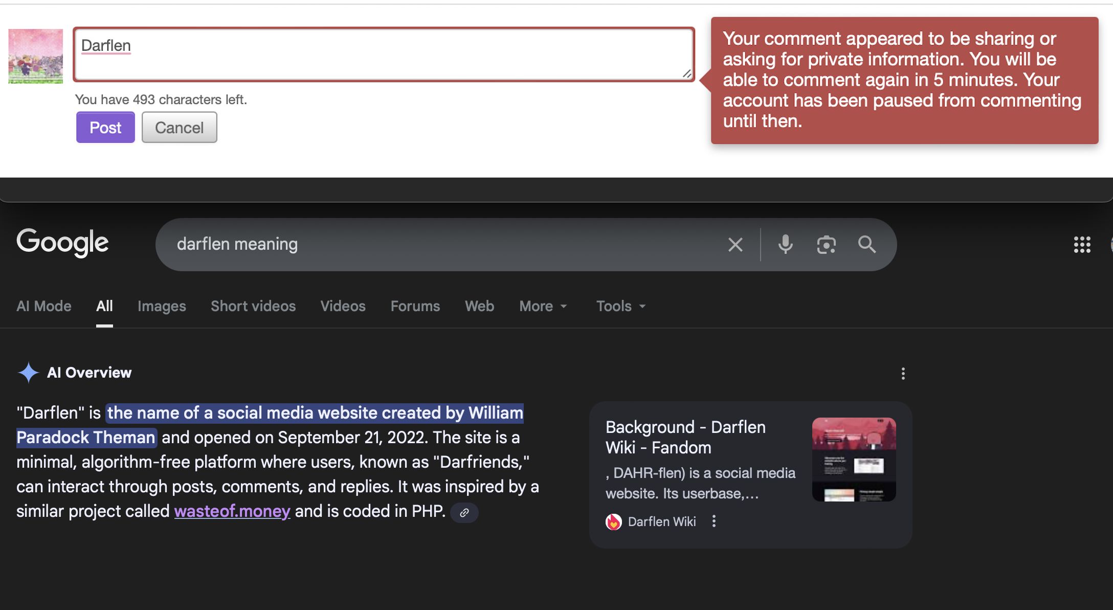
Task: Open the Background - Darflen Wiki - Fandom result
Action: point(685,438)
